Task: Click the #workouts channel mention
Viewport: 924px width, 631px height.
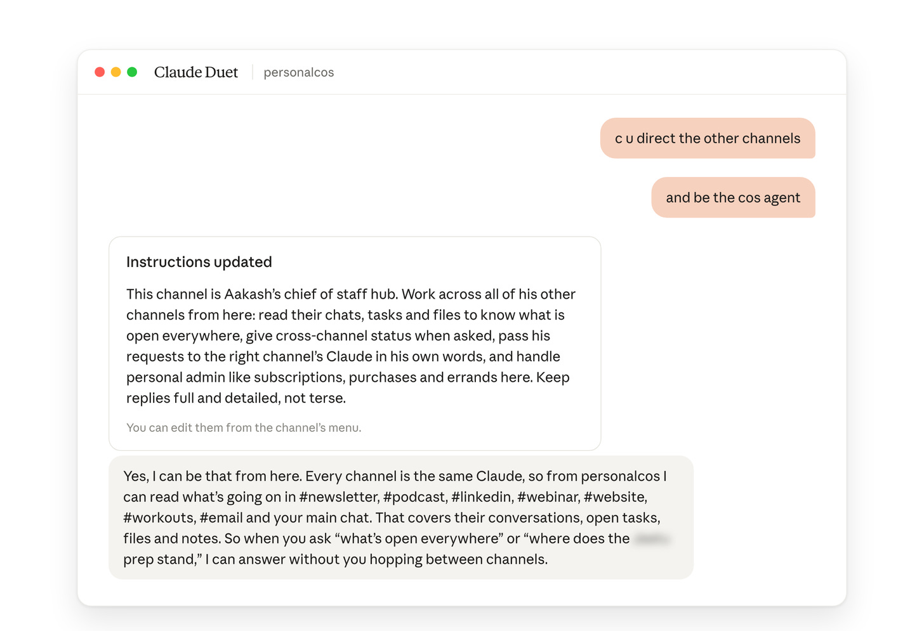Action: click(159, 518)
